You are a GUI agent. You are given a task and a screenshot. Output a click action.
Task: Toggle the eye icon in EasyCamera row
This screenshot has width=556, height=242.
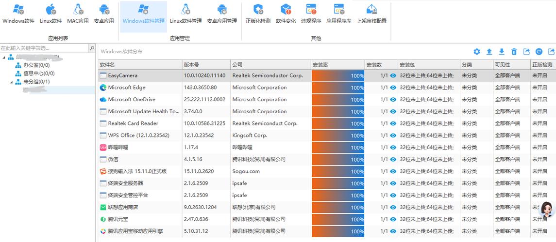[x=393, y=76]
